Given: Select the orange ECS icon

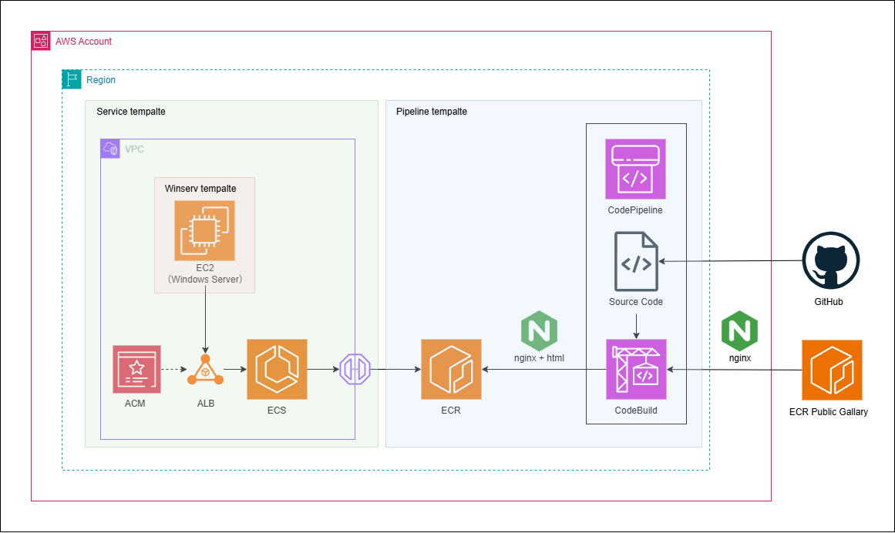Looking at the screenshot, I should click(277, 370).
